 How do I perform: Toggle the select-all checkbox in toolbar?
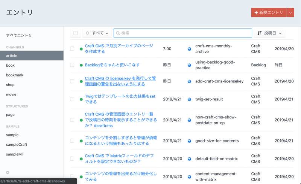(76, 33)
